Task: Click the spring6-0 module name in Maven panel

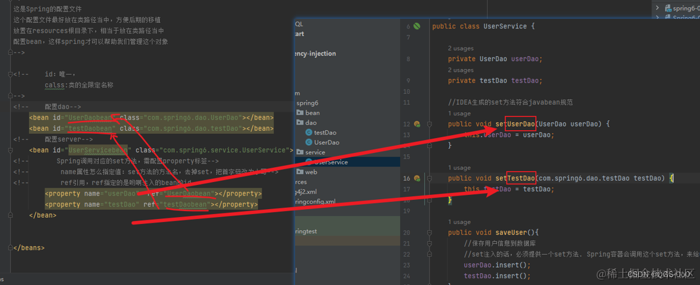Action: 686,8
